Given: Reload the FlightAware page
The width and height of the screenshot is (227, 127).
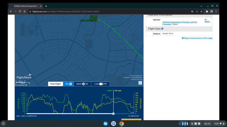Looking at the screenshot, I should click(20, 11).
